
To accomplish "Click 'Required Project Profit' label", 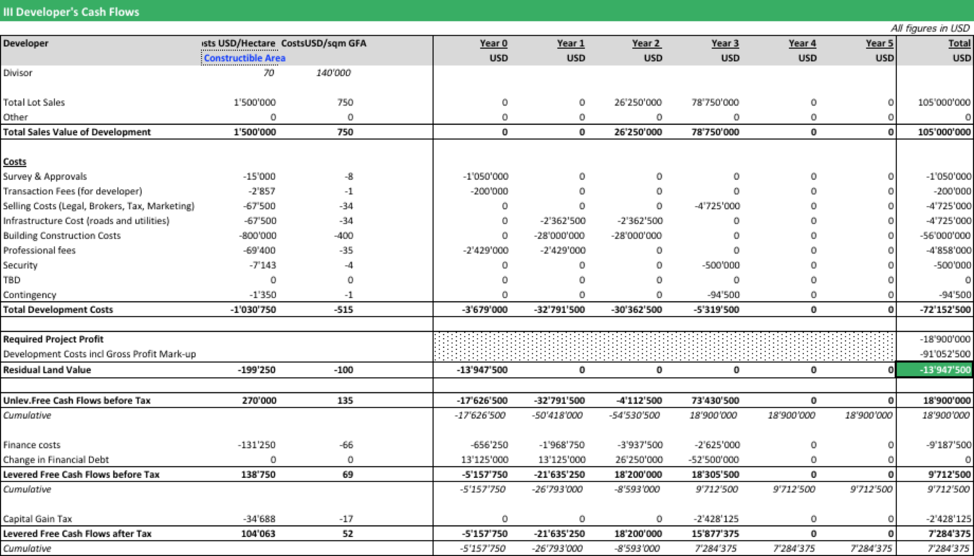I will pyautogui.click(x=53, y=339).
